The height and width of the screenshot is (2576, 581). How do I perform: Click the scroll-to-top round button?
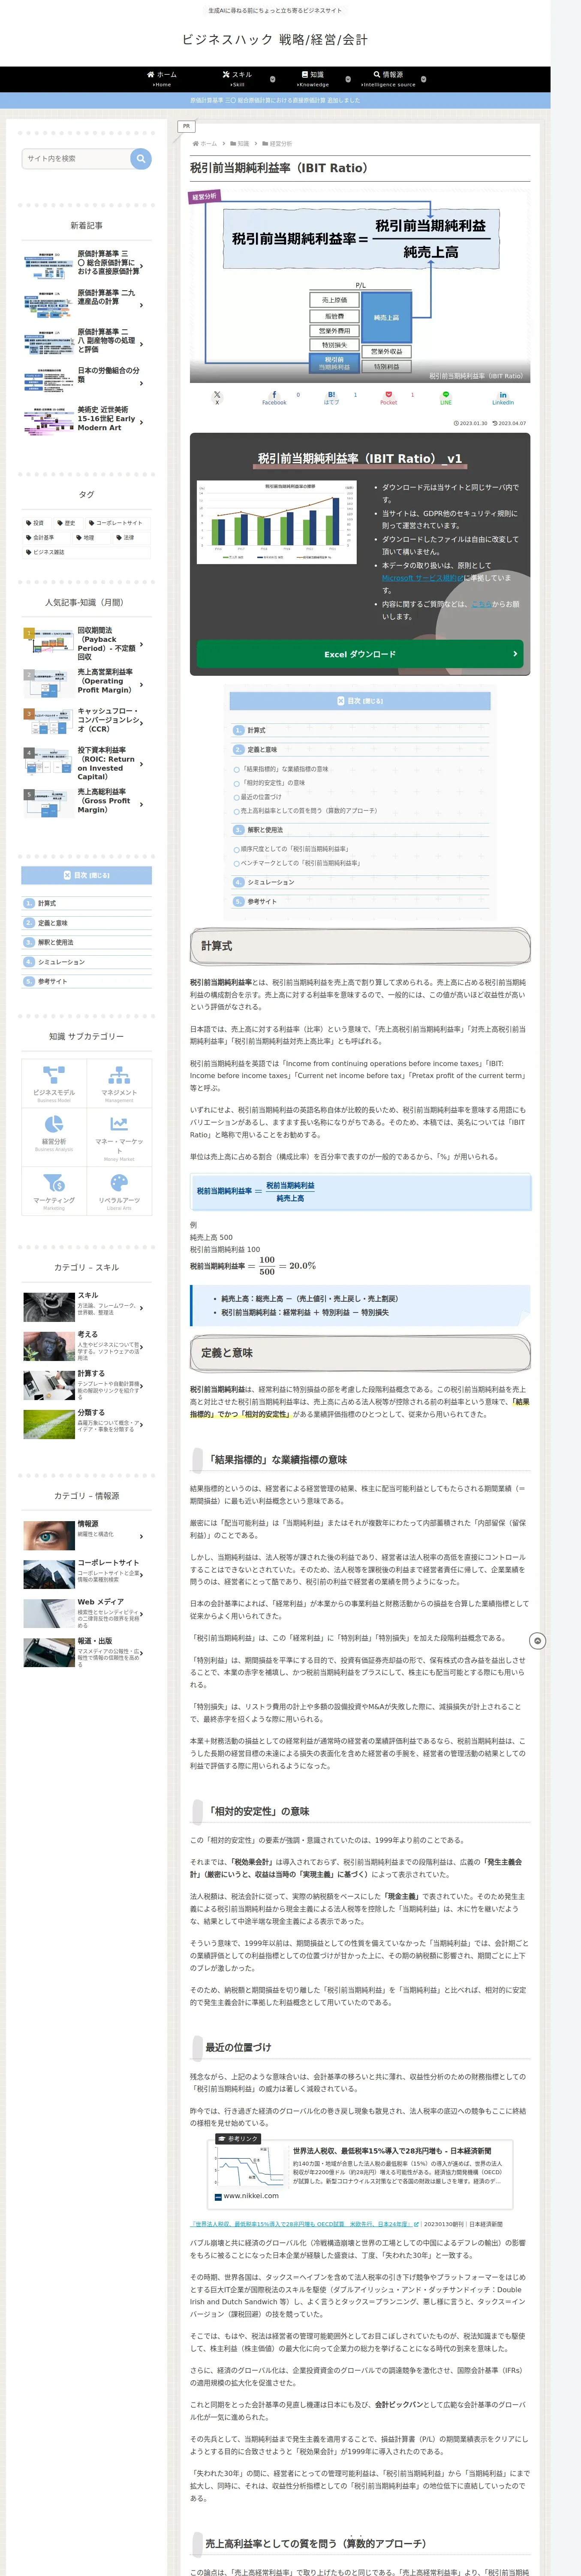tap(537, 1641)
